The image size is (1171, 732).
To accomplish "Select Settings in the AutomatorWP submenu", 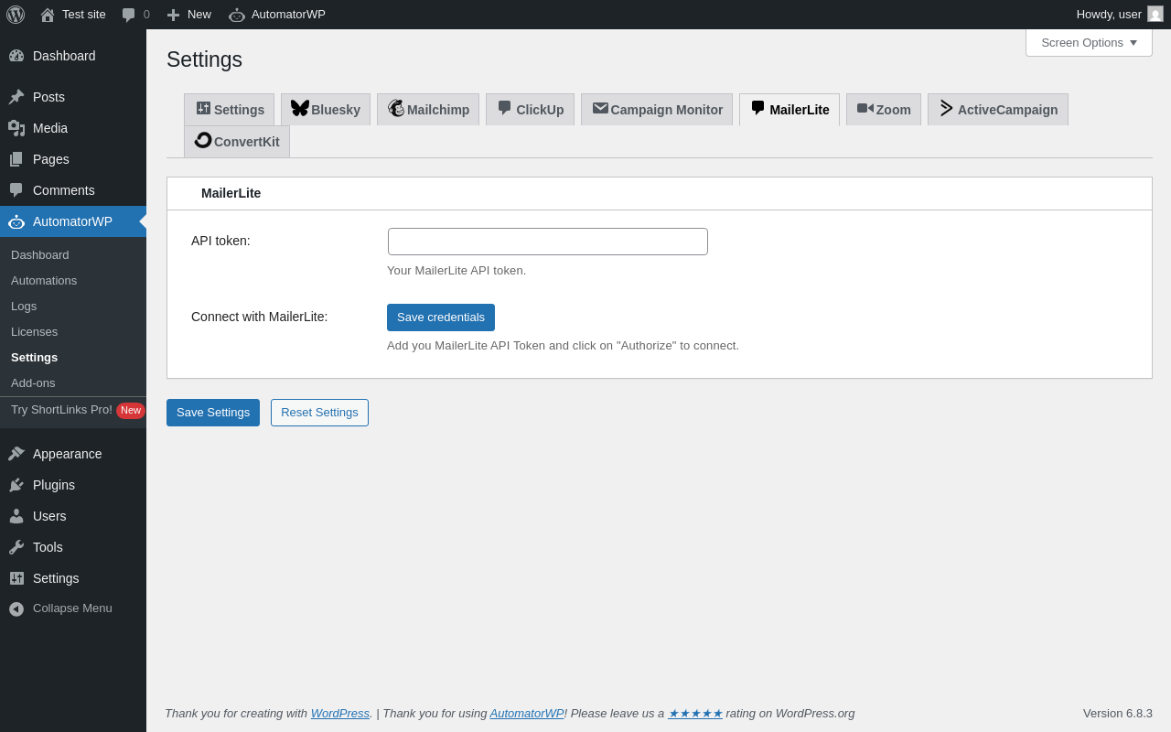I will click(x=35, y=358).
